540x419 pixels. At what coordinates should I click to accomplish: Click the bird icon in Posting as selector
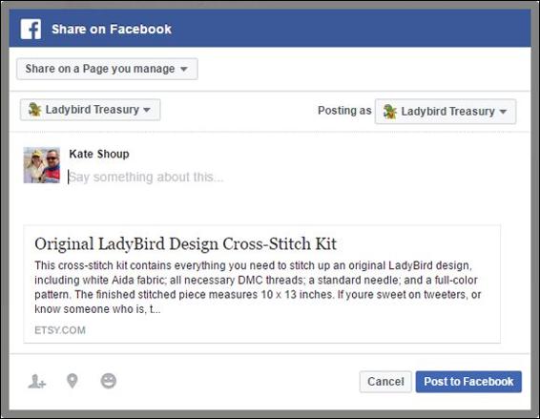coord(390,112)
